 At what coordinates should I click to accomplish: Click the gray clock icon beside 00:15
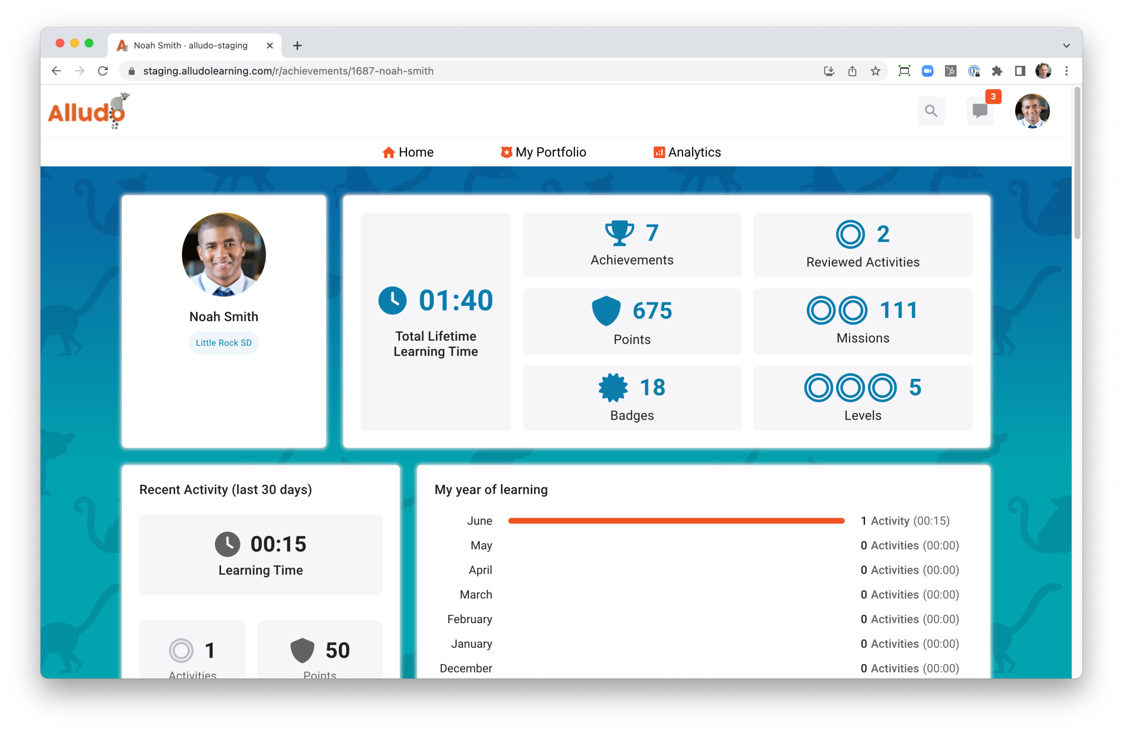tap(227, 544)
